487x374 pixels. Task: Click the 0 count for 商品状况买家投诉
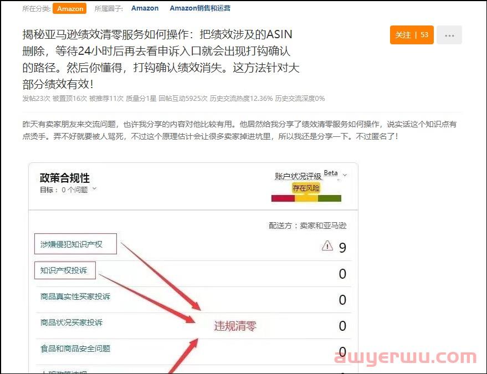pos(342,326)
